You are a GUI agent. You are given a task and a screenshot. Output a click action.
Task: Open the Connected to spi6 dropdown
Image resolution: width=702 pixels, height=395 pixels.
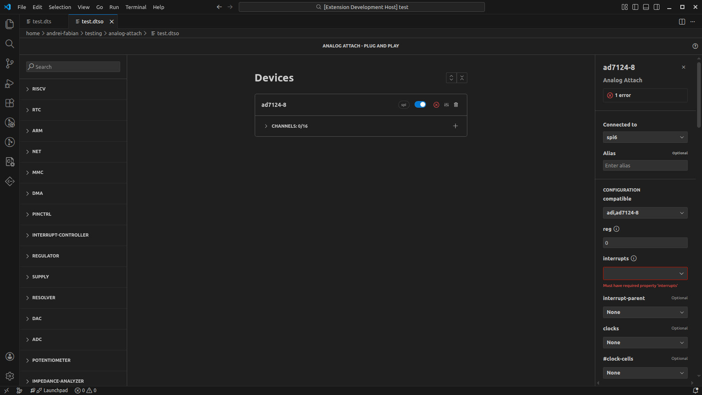(645, 137)
